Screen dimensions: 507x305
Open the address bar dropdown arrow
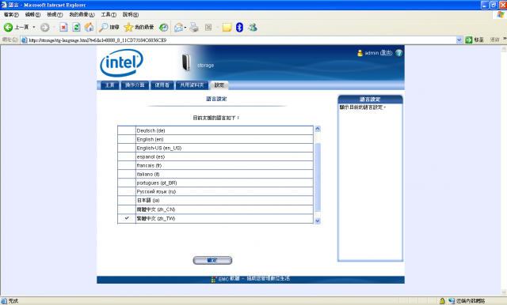click(x=459, y=40)
